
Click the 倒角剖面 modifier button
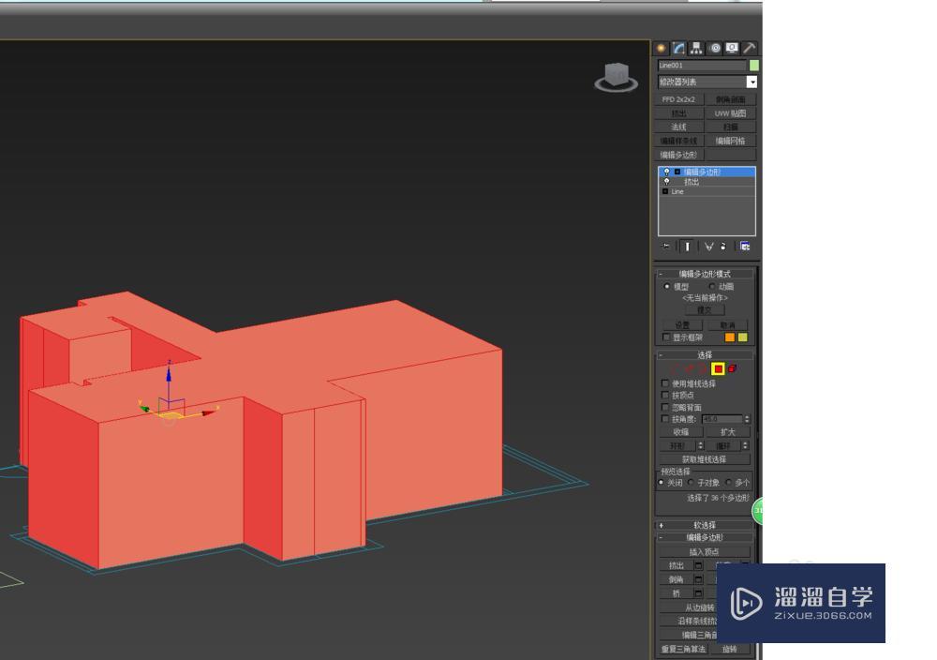(x=730, y=99)
